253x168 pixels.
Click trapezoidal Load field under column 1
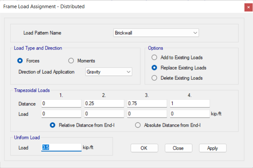[x=61, y=114]
